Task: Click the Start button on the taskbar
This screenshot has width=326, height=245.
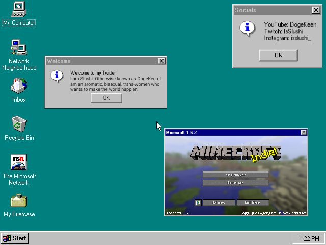Action: [x=15, y=238]
